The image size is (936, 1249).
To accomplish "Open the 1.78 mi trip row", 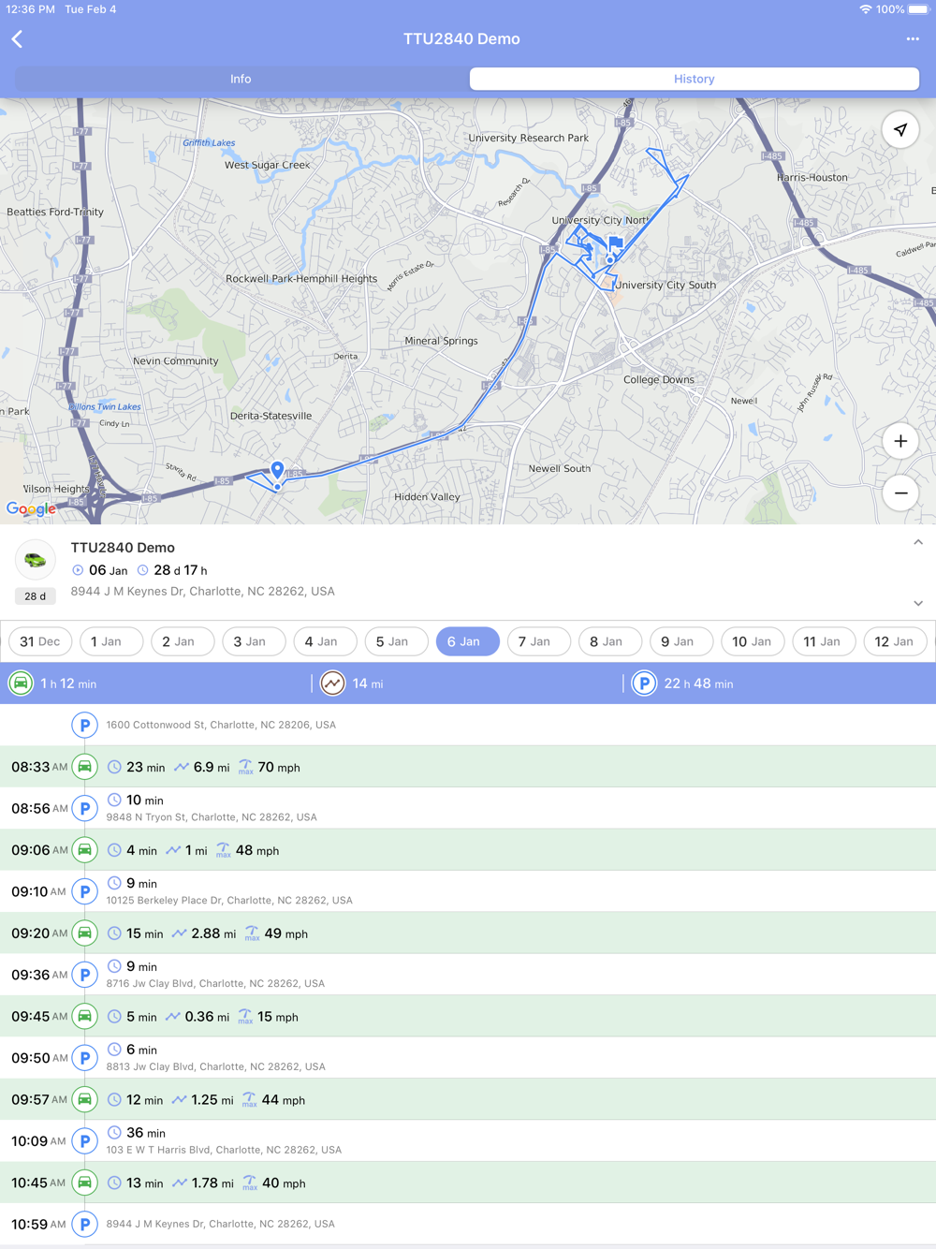I will [x=468, y=1183].
